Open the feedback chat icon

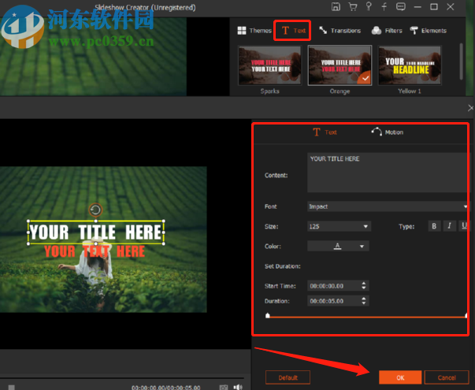pos(400,6)
